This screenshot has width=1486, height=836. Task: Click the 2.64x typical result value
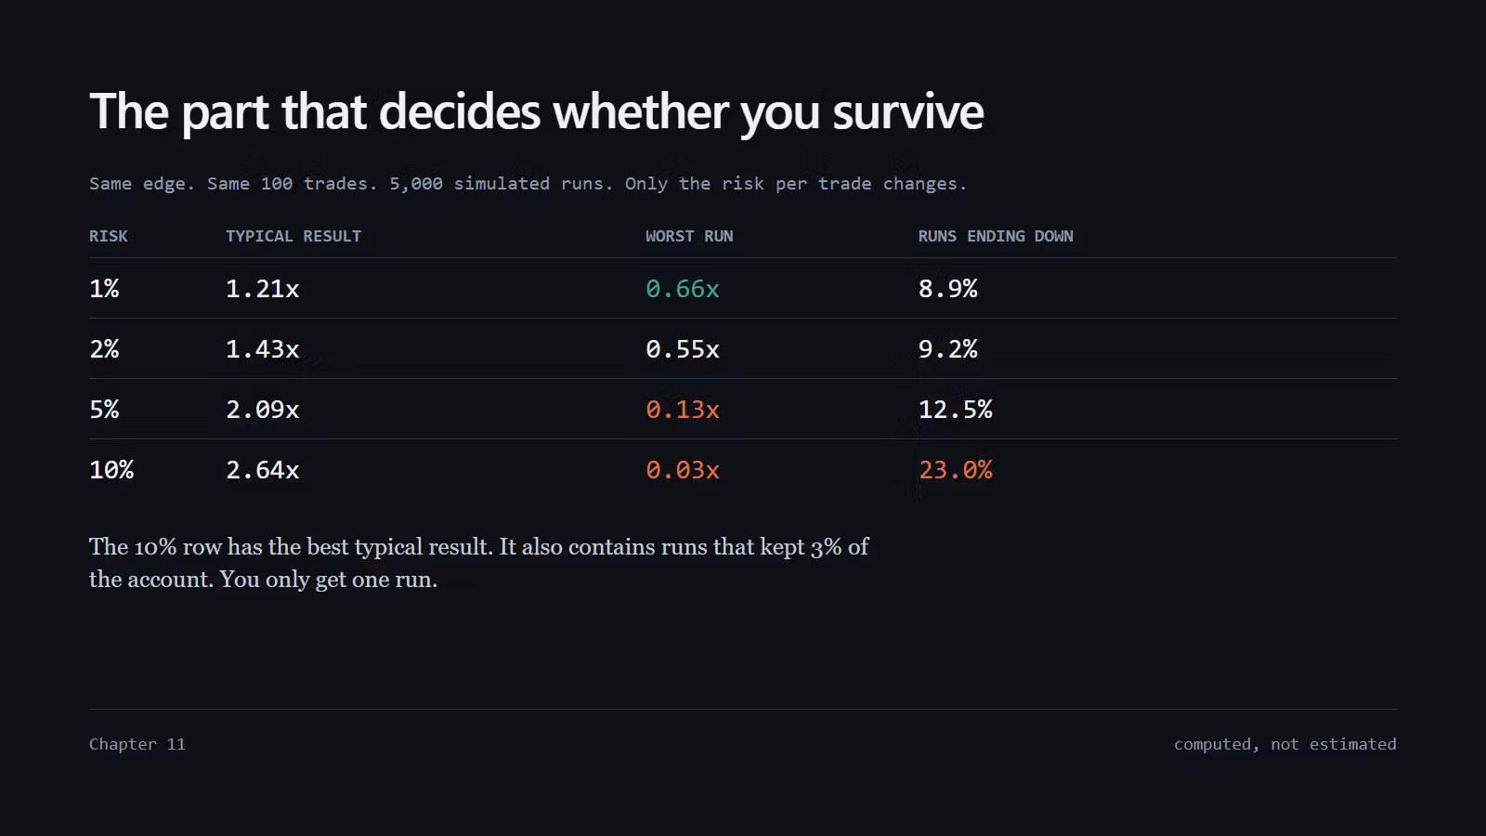click(x=263, y=470)
